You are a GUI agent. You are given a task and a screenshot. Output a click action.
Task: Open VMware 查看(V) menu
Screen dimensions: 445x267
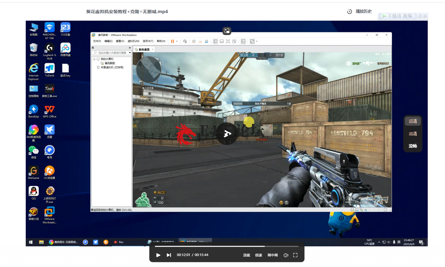click(x=120, y=41)
